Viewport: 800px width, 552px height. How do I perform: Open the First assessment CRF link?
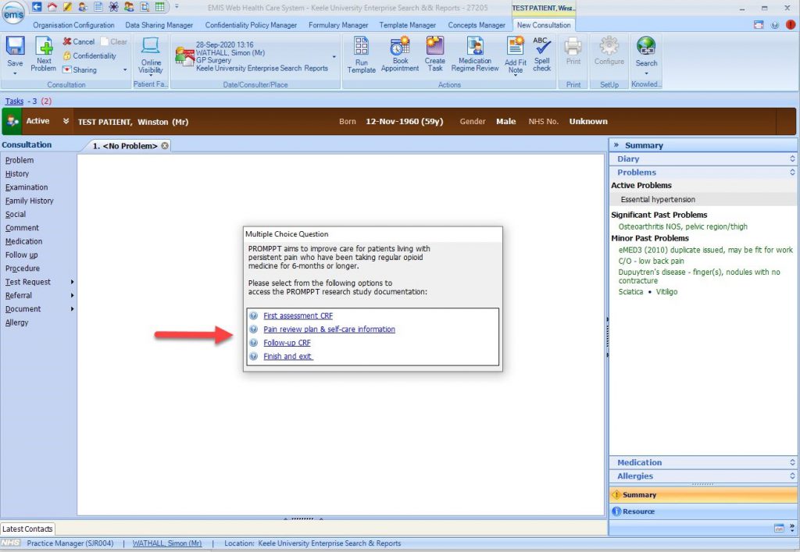tap(298, 316)
